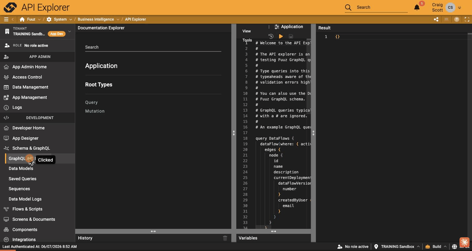The image size is (472, 251).
Task: Click the splitter handle above Variables panel
Action: coord(273,231)
